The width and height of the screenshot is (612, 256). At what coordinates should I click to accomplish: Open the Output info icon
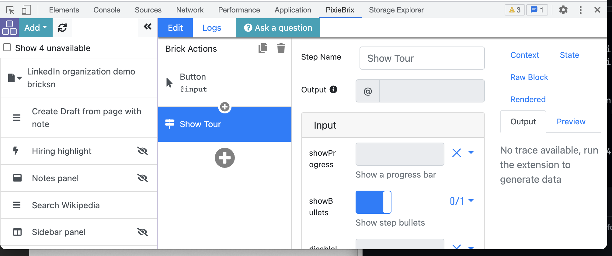point(333,89)
